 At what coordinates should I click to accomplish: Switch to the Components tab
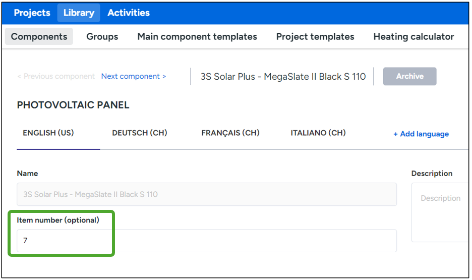(x=39, y=36)
